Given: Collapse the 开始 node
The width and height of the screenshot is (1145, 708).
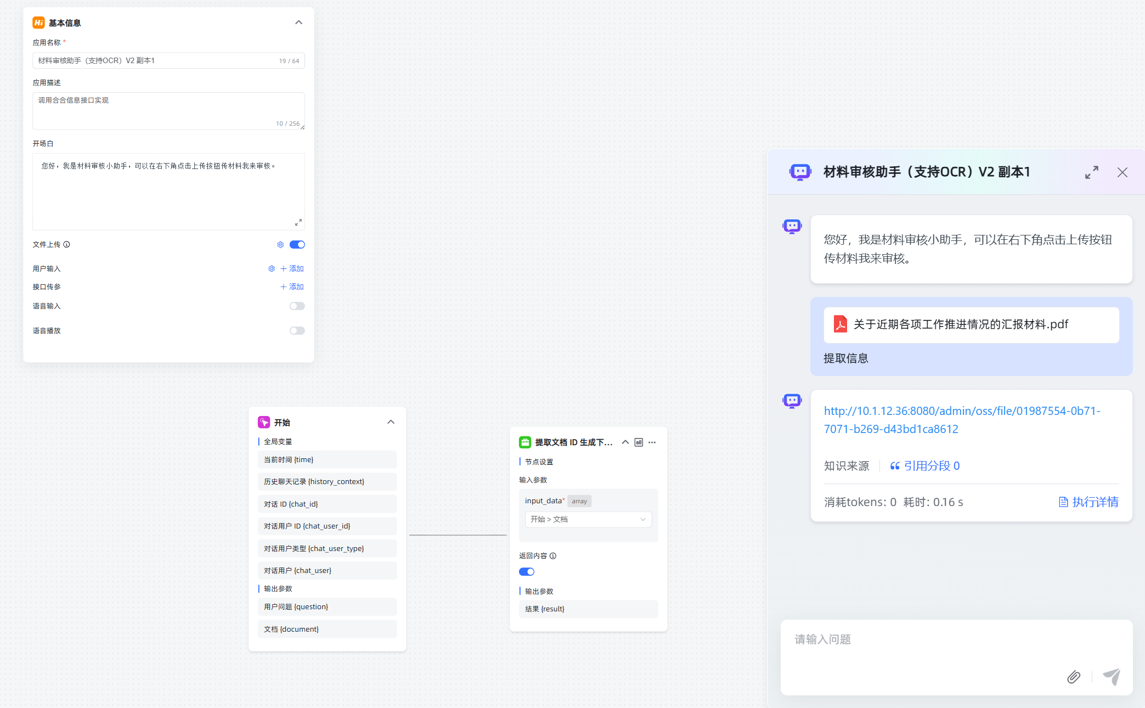Looking at the screenshot, I should [391, 422].
